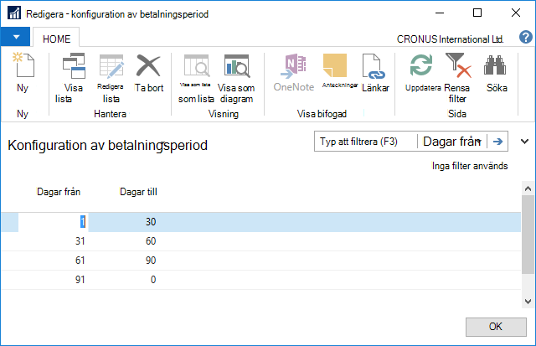The height and width of the screenshot is (346, 536).
Task: Click Rensa filter icon
Action: (x=458, y=65)
